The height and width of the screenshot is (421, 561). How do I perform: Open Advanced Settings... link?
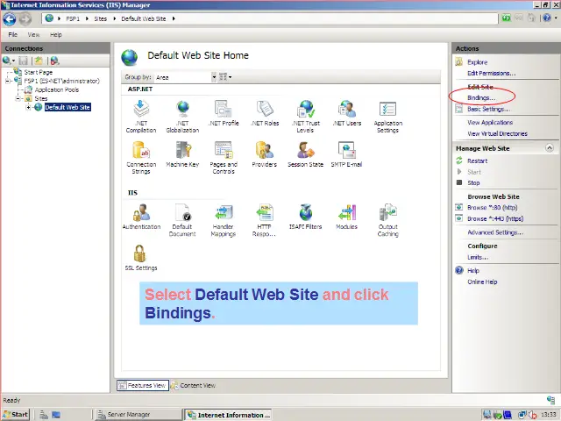(x=495, y=232)
